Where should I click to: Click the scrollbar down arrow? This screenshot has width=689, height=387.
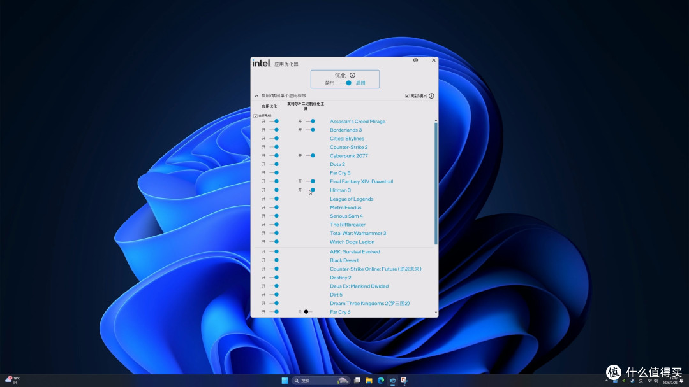click(x=436, y=313)
